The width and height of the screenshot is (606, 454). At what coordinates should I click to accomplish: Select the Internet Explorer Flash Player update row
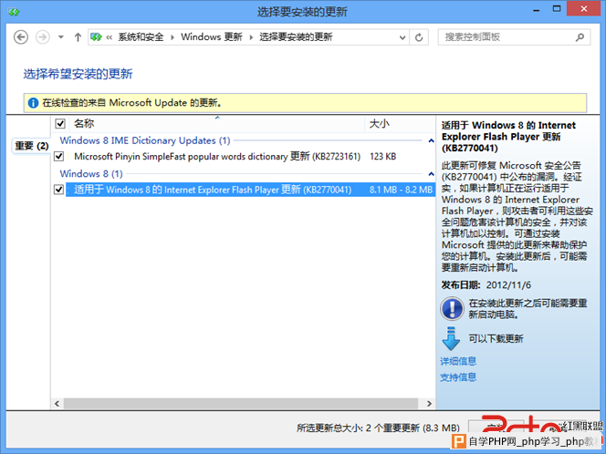pyautogui.click(x=250, y=190)
